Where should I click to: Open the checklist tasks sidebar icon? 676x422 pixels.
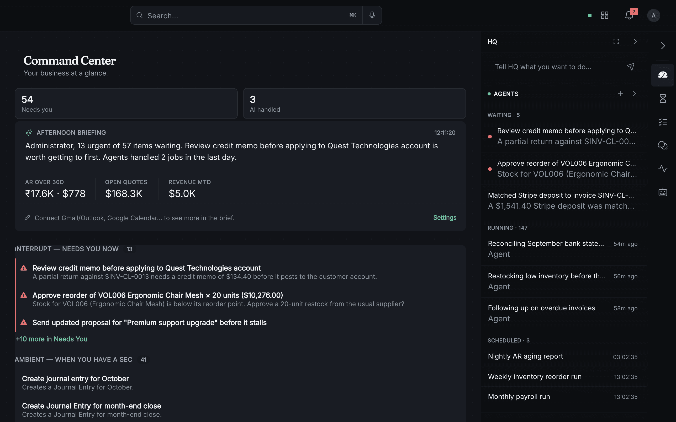(x=663, y=122)
